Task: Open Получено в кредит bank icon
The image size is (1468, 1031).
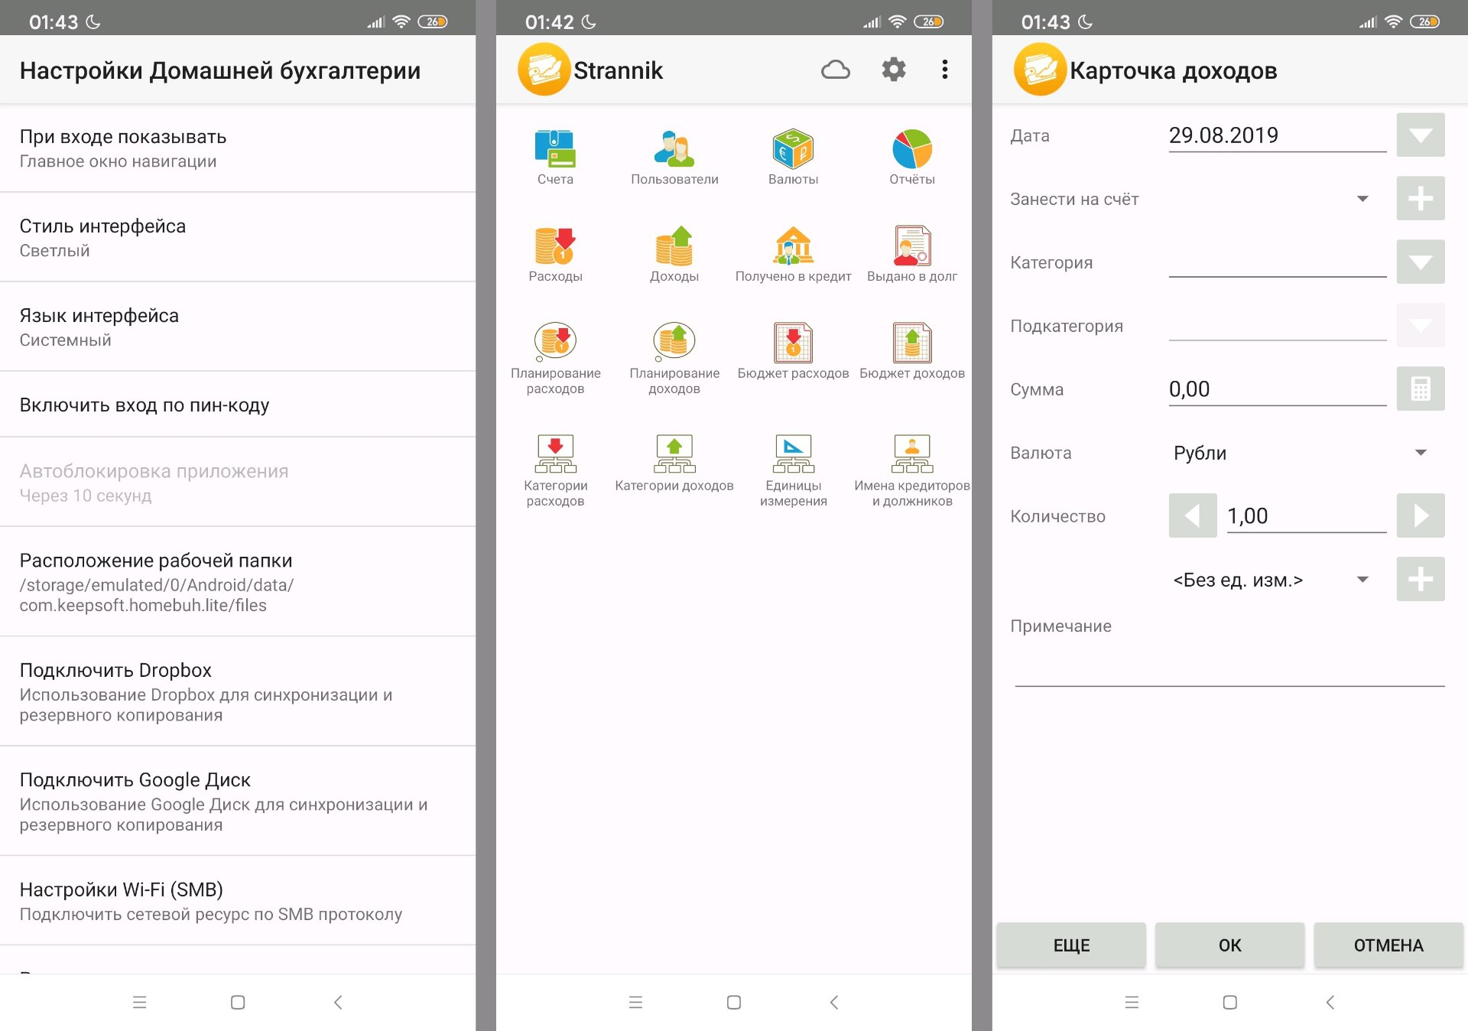Action: coord(793,247)
